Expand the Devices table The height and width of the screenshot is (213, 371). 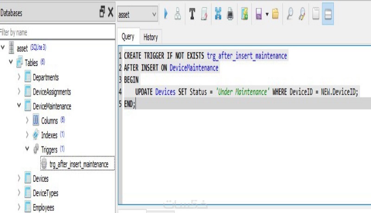[19, 178]
